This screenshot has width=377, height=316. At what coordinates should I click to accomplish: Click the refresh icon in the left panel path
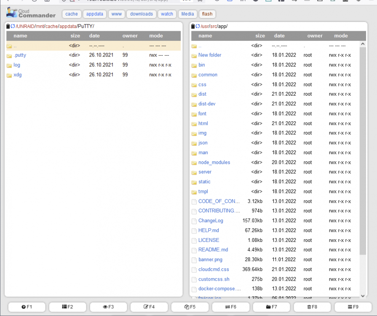(x=13, y=26)
